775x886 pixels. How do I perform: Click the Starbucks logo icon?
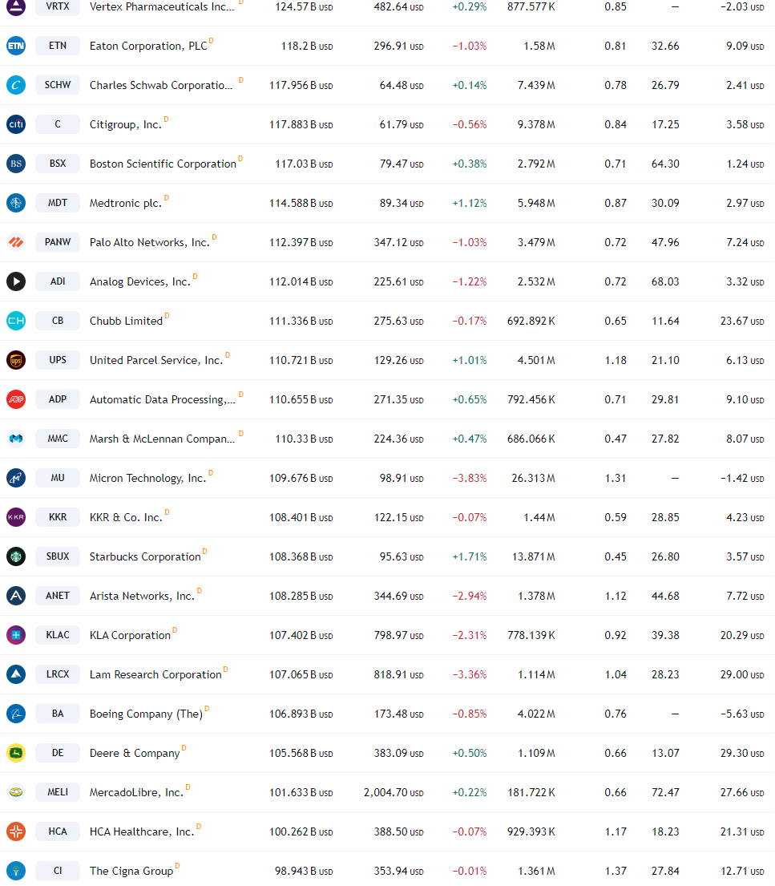click(x=16, y=556)
